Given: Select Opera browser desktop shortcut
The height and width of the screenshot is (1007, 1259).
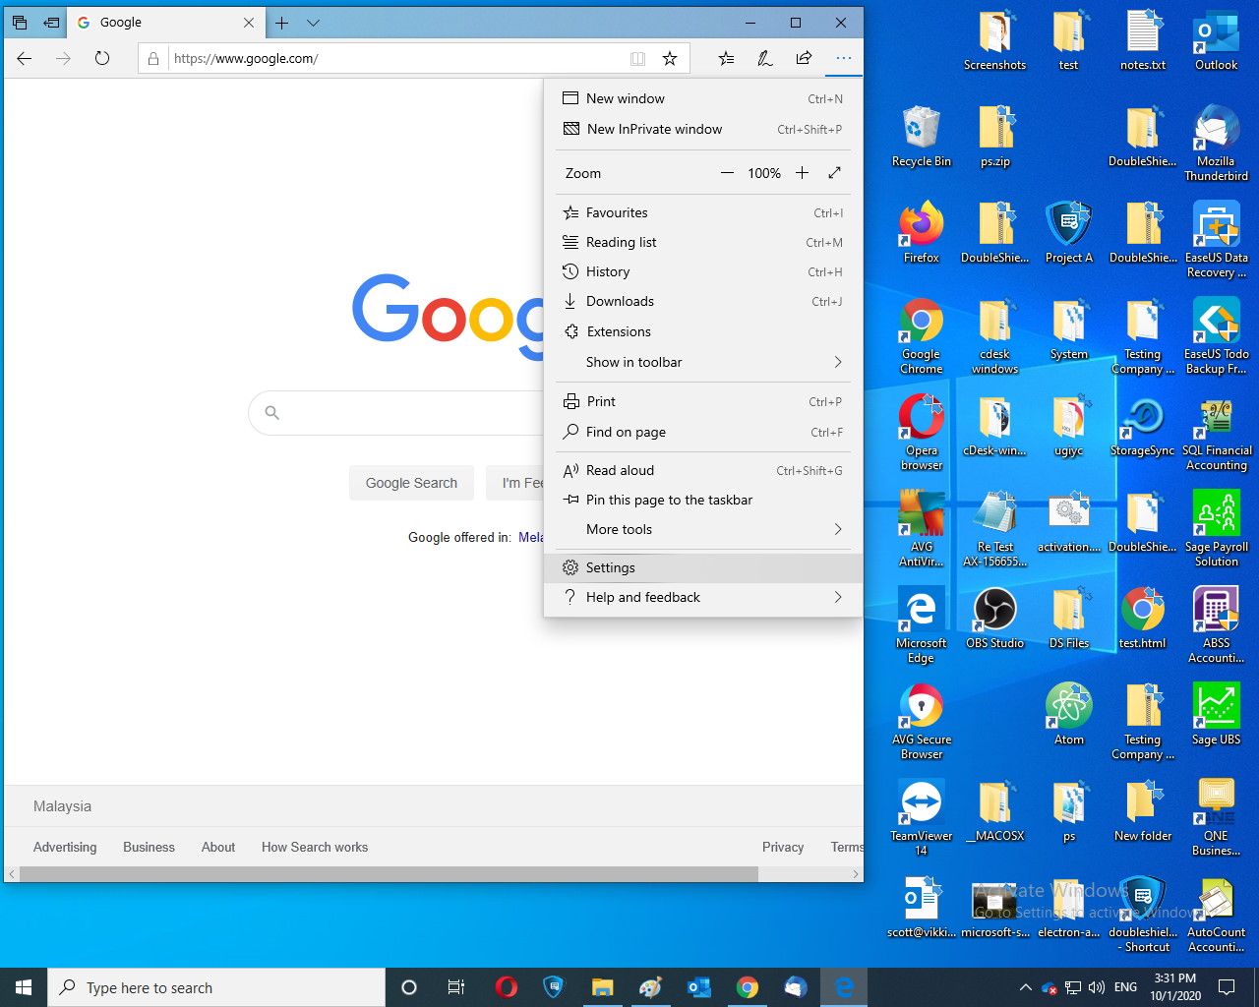Looking at the screenshot, I should click(922, 433).
